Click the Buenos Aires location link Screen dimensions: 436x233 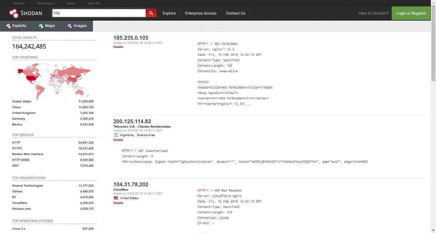tap(146, 135)
